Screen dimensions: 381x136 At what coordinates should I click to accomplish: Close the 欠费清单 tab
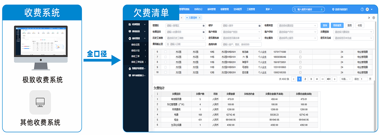(x=200, y=18)
